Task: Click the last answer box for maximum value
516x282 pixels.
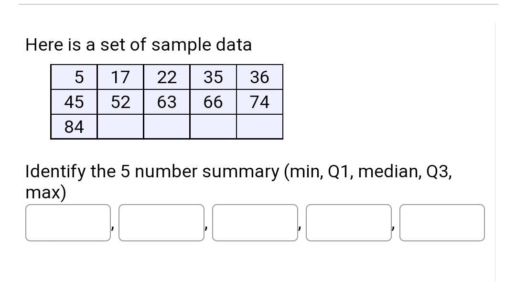Action: coord(442,223)
